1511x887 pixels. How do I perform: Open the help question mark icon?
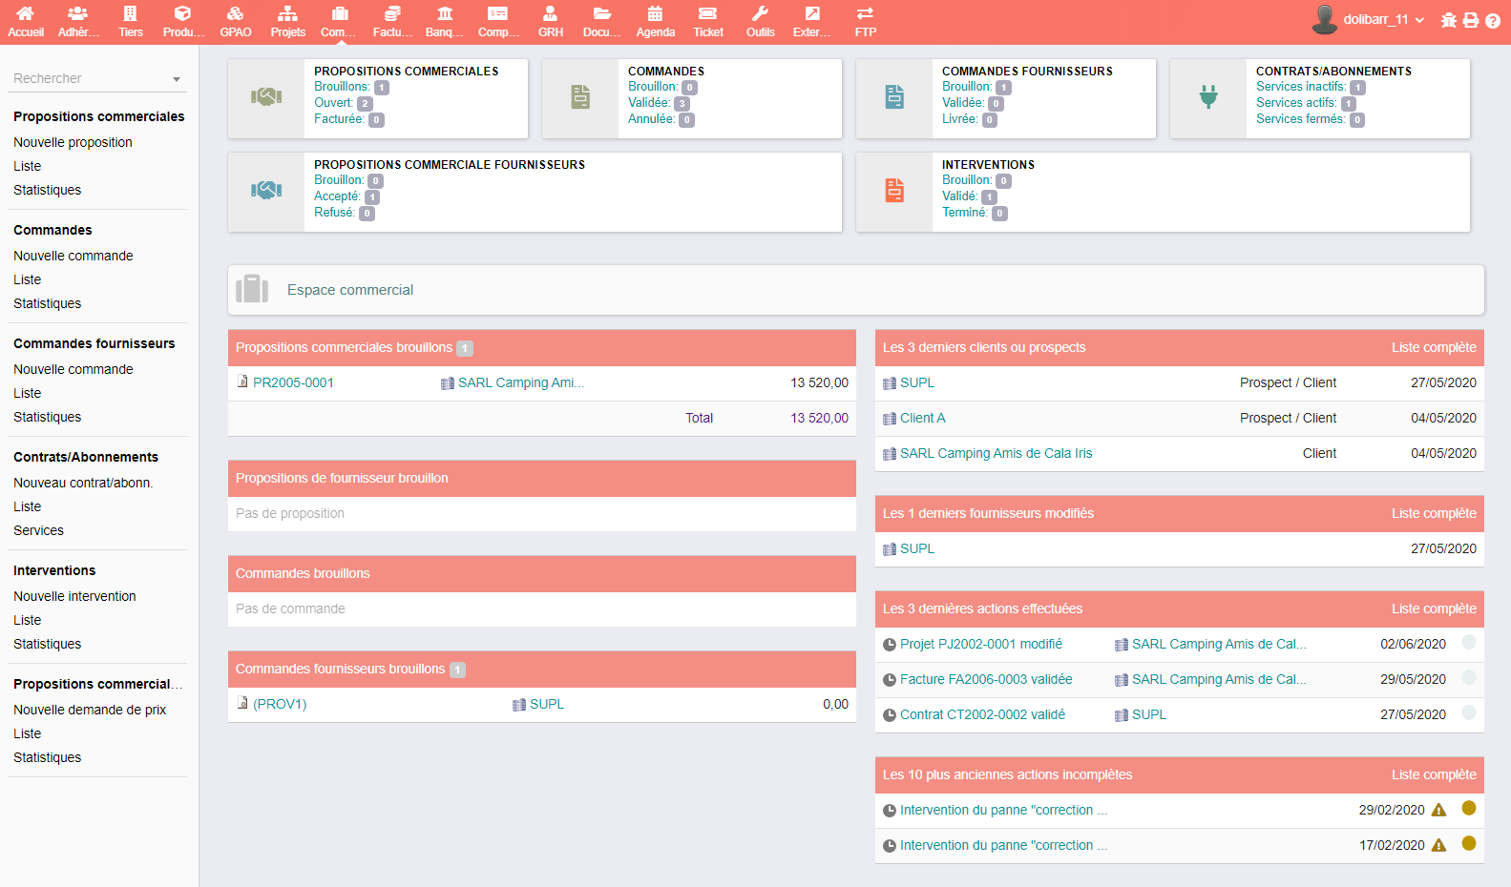click(1493, 20)
